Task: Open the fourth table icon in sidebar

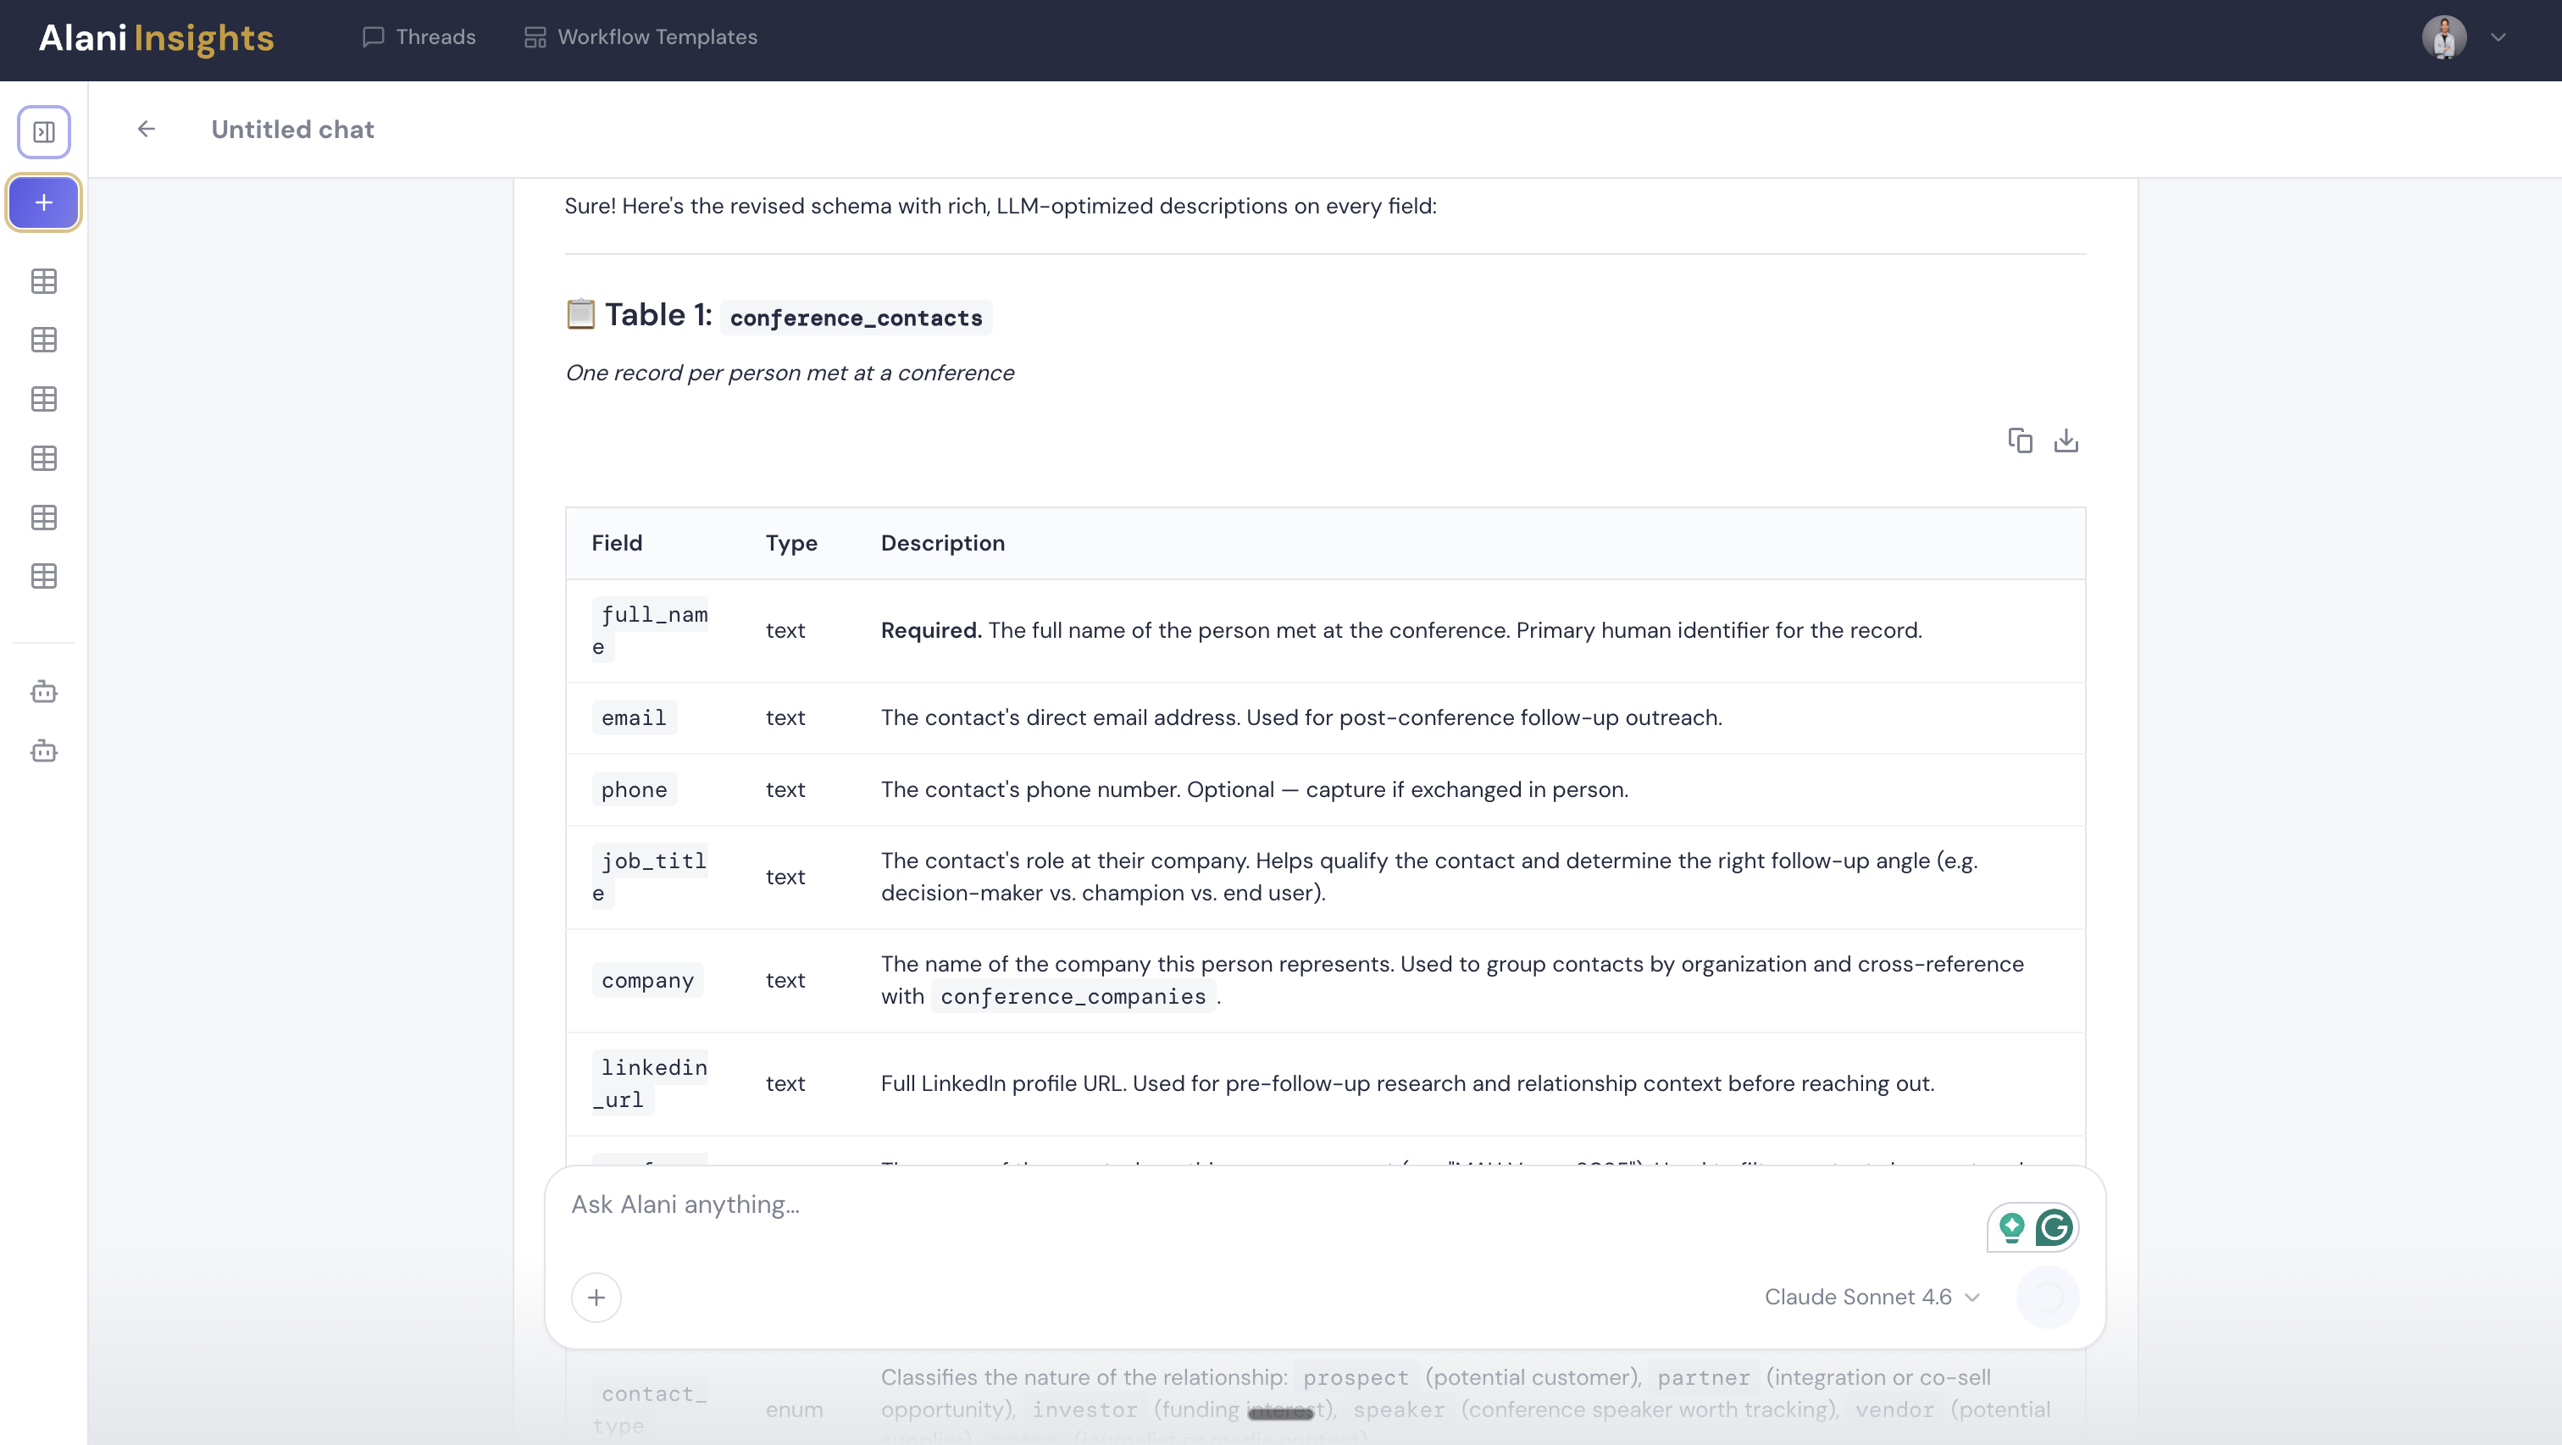Action: tap(44, 458)
